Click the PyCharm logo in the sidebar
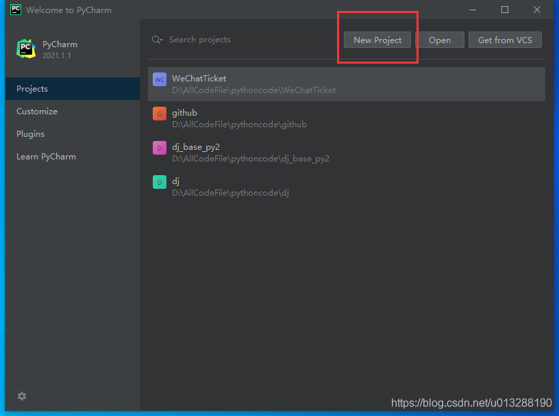The width and height of the screenshot is (559, 416). (25, 49)
